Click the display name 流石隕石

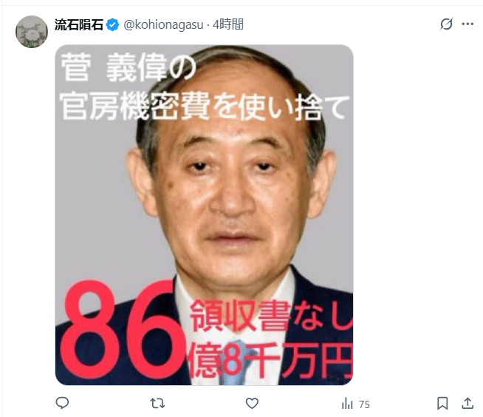click(79, 24)
